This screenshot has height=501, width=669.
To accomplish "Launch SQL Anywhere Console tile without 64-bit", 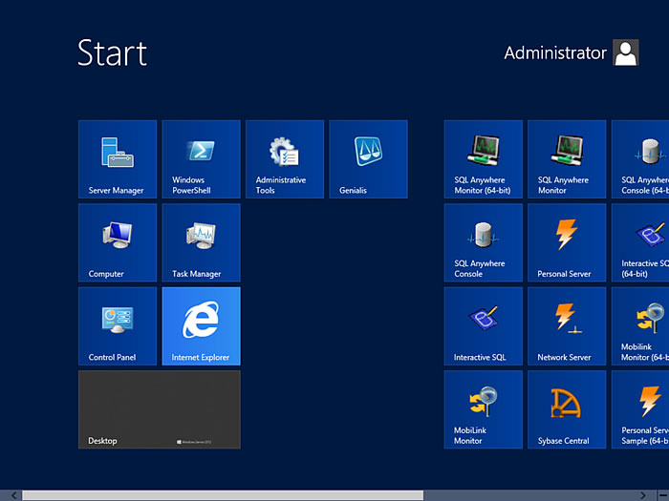I will (483, 242).
